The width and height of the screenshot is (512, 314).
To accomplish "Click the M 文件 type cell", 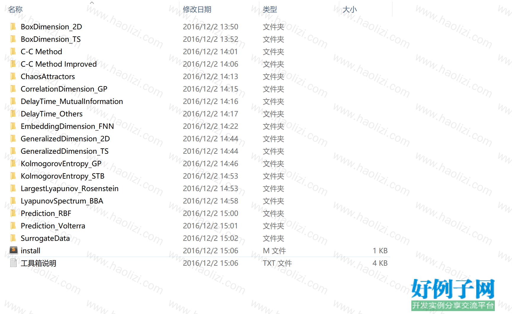I will (274, 251).
